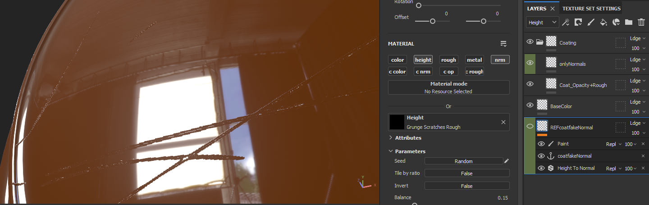The image size is (649, 205).
Task: Toggle the Invert False button
Action: pos(467,186)
